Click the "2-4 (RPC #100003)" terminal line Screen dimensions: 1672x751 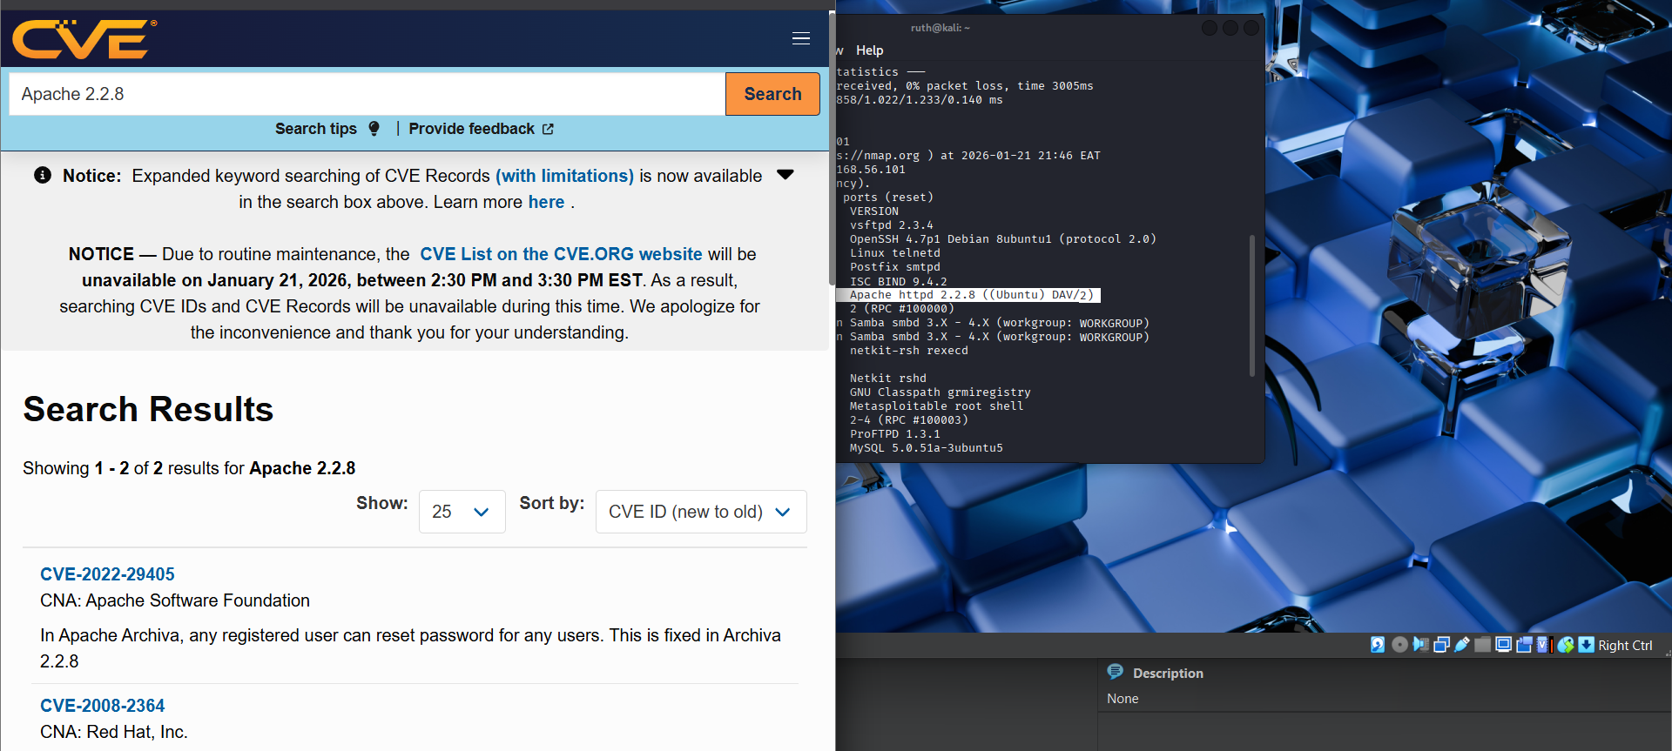pos(909,420)
